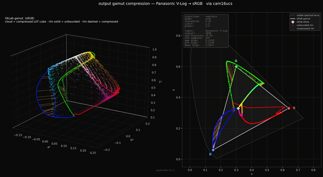Select the 'compressed rim' legend entry
323x177 pixels.
[302, 29]
